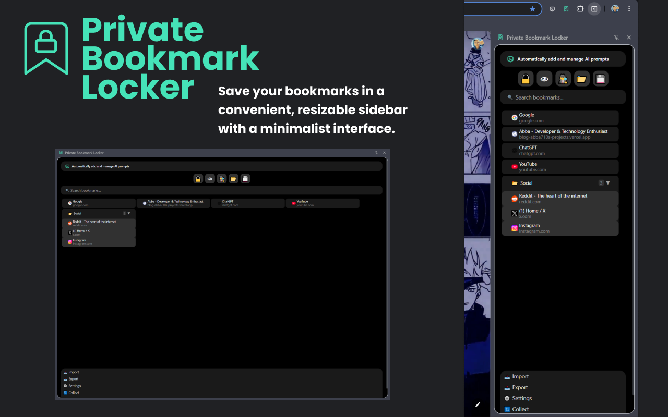
Task: Open the Chrome profile avatar in the toolbar
Action: click(615, 9)
